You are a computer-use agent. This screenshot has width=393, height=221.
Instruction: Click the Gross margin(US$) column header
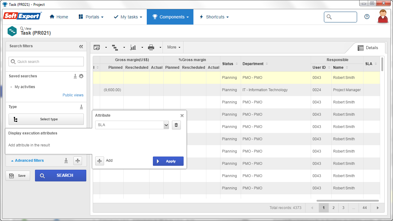click(x=132, y=60)
